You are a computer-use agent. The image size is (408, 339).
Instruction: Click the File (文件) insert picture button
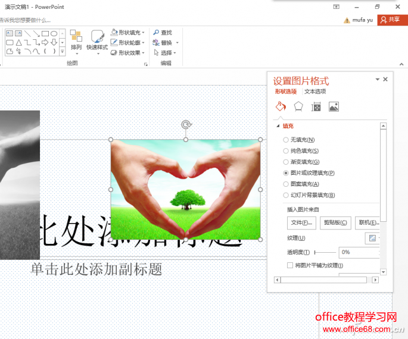(302, 222)
